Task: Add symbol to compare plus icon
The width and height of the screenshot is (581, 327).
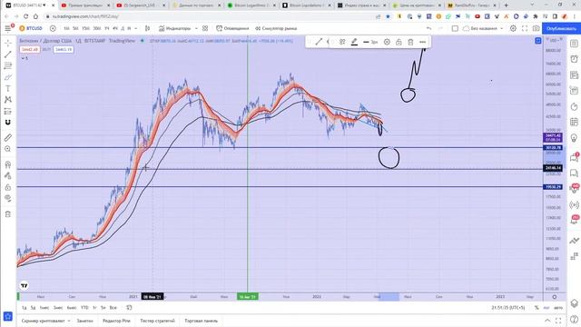Action: [x=53, y=28]
